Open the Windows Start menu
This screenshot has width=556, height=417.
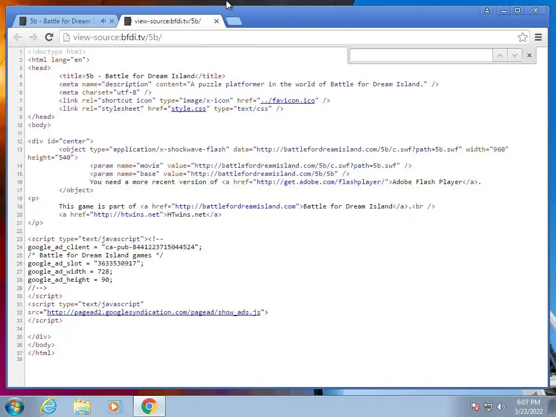[15, 406]
